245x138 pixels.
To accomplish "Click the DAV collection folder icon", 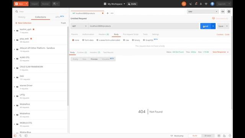I will 17,77.
